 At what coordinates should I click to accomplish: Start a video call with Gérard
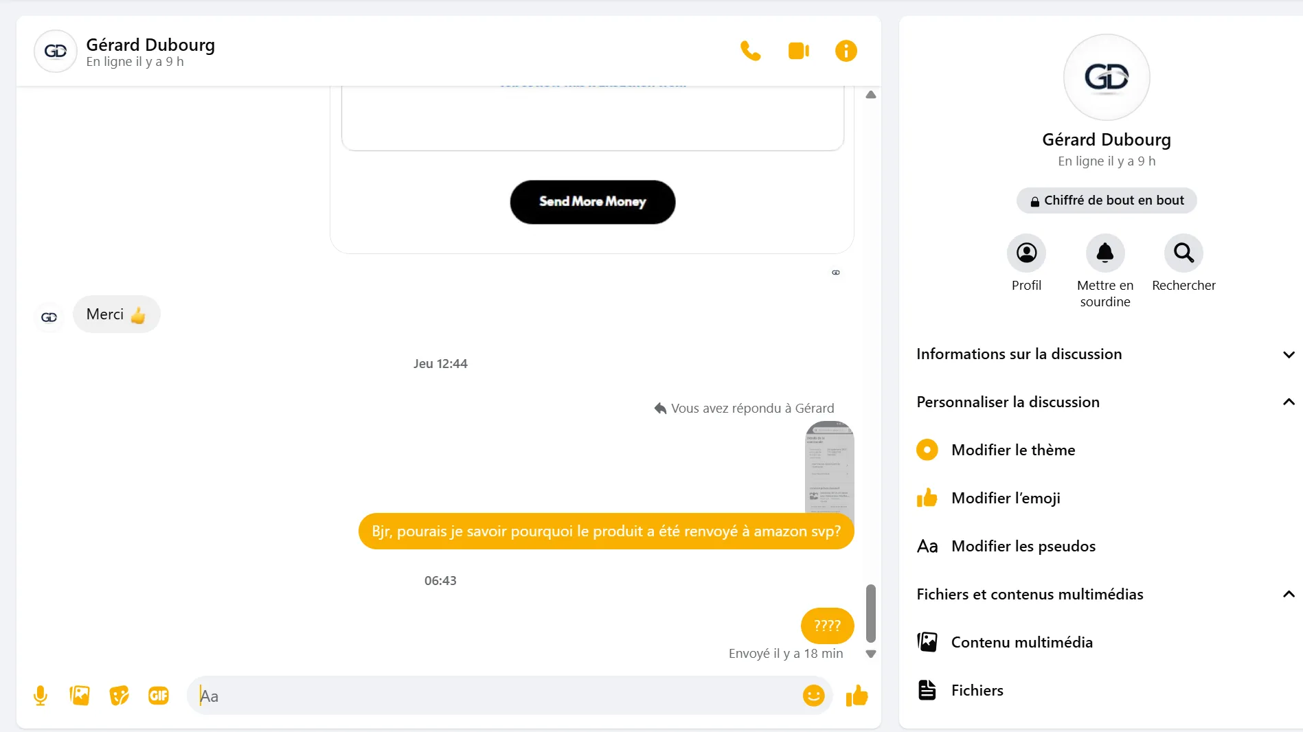point(798,51)
